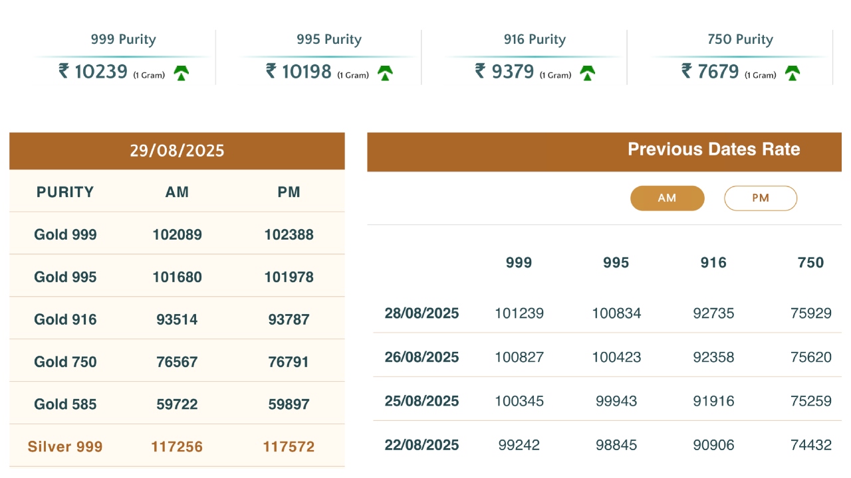Viewport: 851px width, 478px height.
Task: Switch previous rates to AM
Action: 667,199
